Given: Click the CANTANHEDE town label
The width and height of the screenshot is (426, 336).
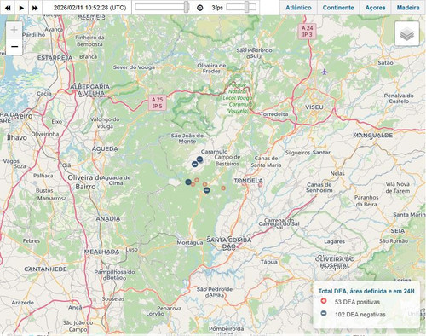Looking at the screenshot, I should (45, 269).
